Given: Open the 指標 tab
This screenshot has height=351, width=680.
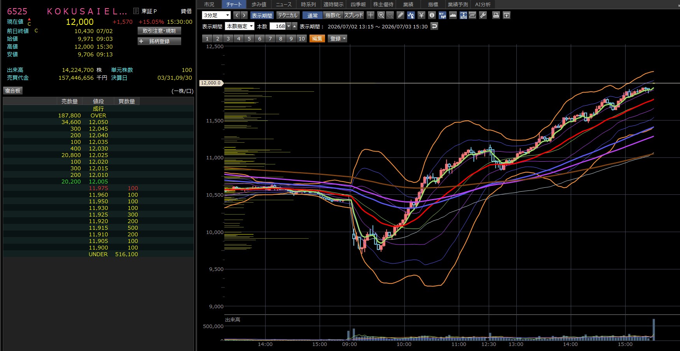Looking at the screenshot, I should pos(433,4).
